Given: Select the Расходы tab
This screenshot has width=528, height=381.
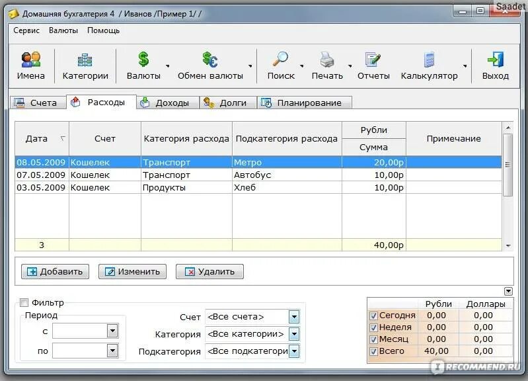Looking at the screenshot, I should pyautogui.click(x=101, y=102).
